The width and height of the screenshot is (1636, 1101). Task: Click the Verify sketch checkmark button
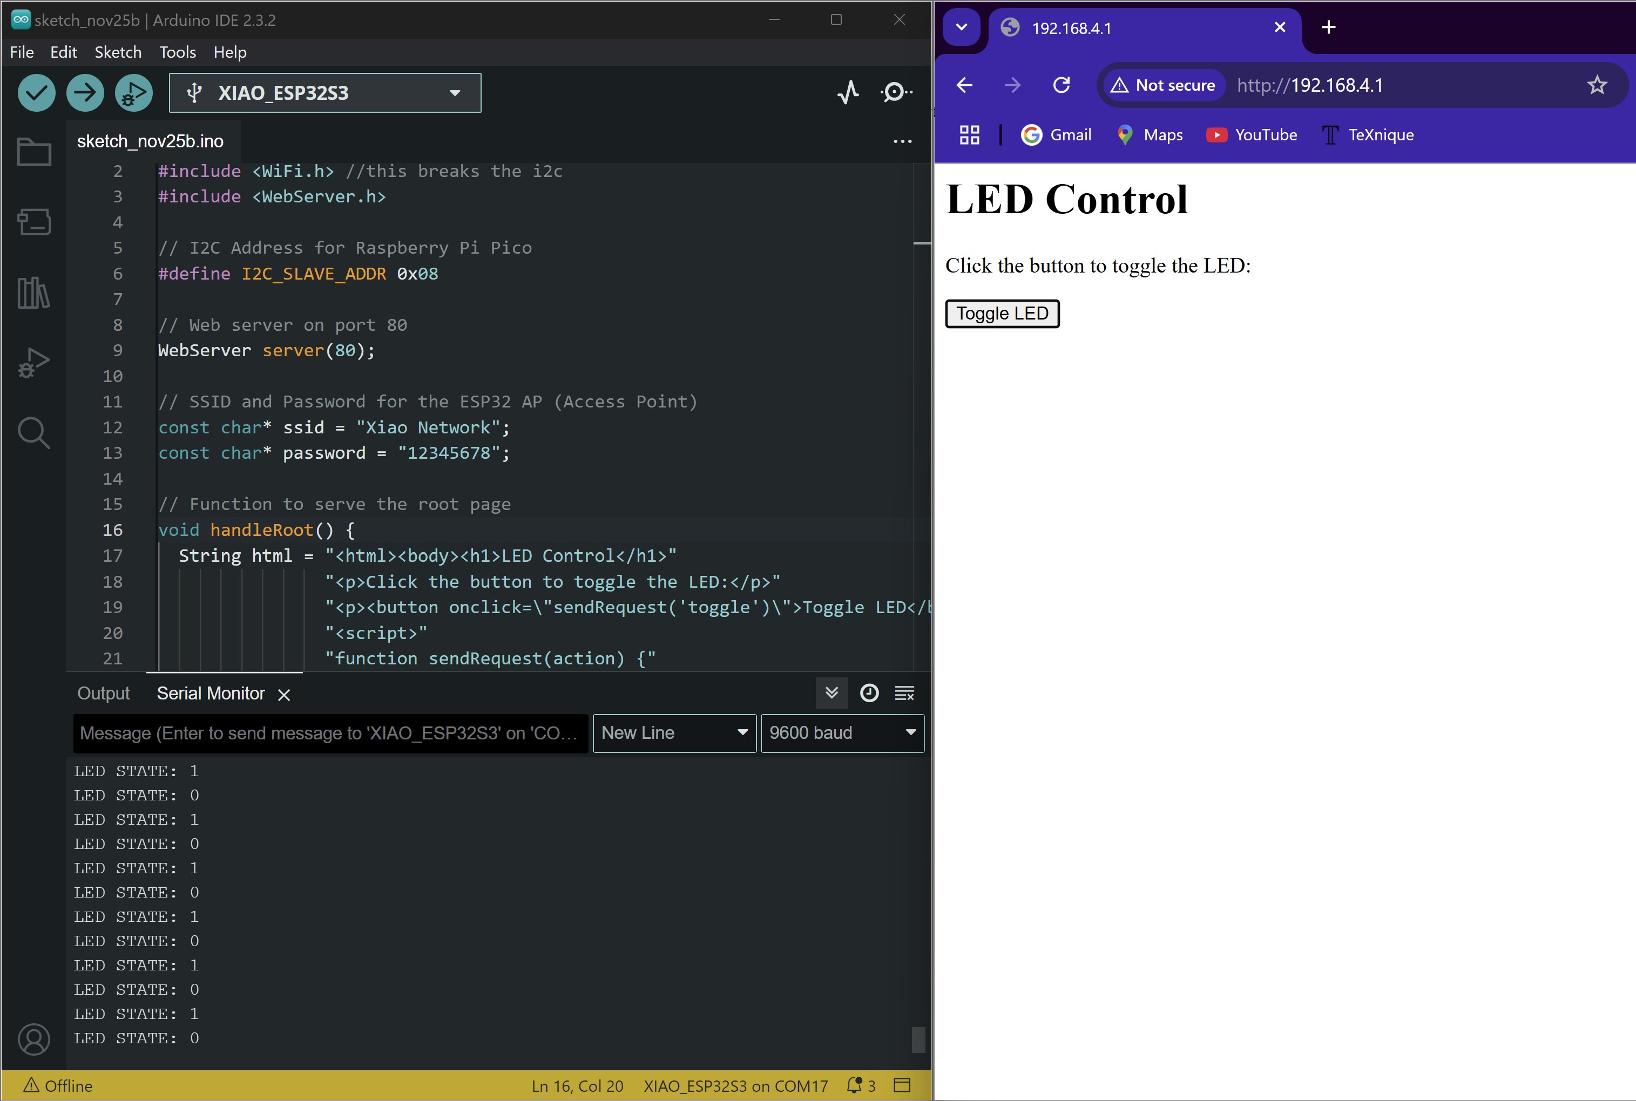37,93
